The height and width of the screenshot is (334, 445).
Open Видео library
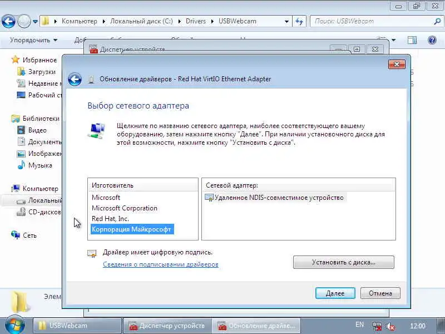[32, 130]
